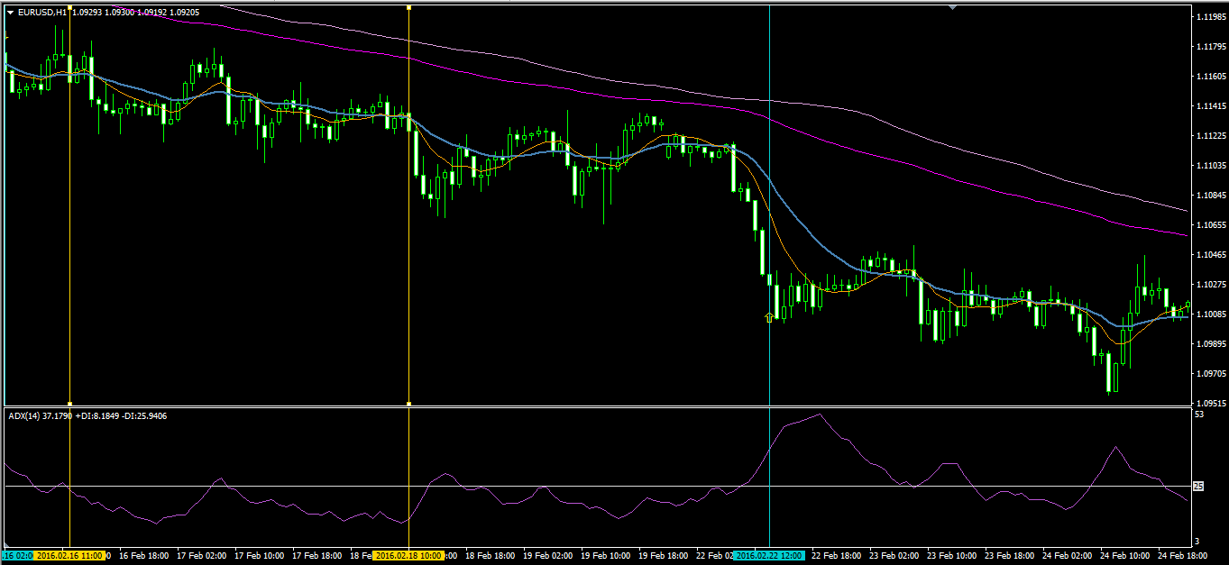Click the yellow up-arrow marker on the chart
Screen dimensions: 1229x565
point(768,317)
